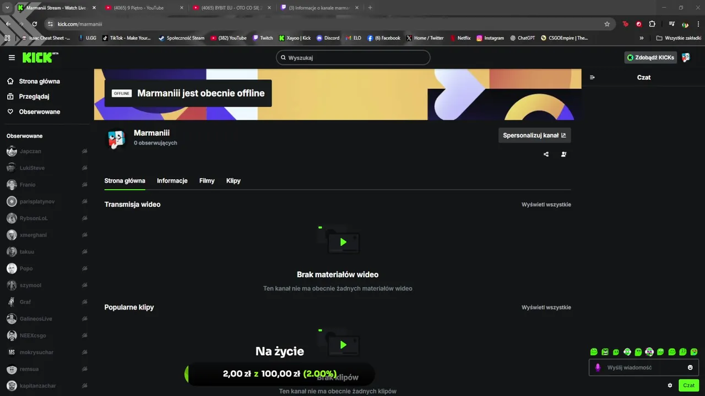Open the LukiSteve followed channel

47,168
